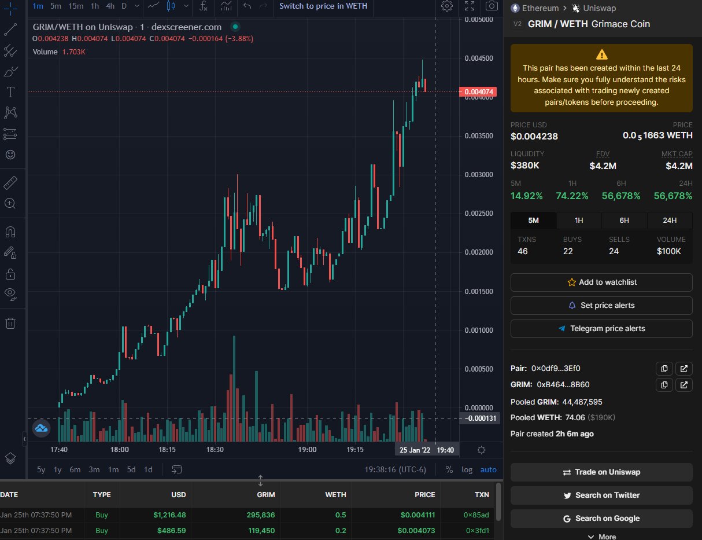Select the Text annotation tool
The height and width of the screenshot is (540, 702).
10,92
